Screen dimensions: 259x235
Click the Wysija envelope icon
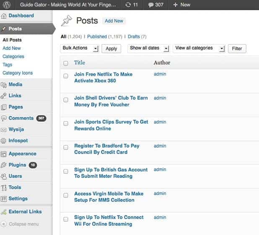click(x=4, y=130)
